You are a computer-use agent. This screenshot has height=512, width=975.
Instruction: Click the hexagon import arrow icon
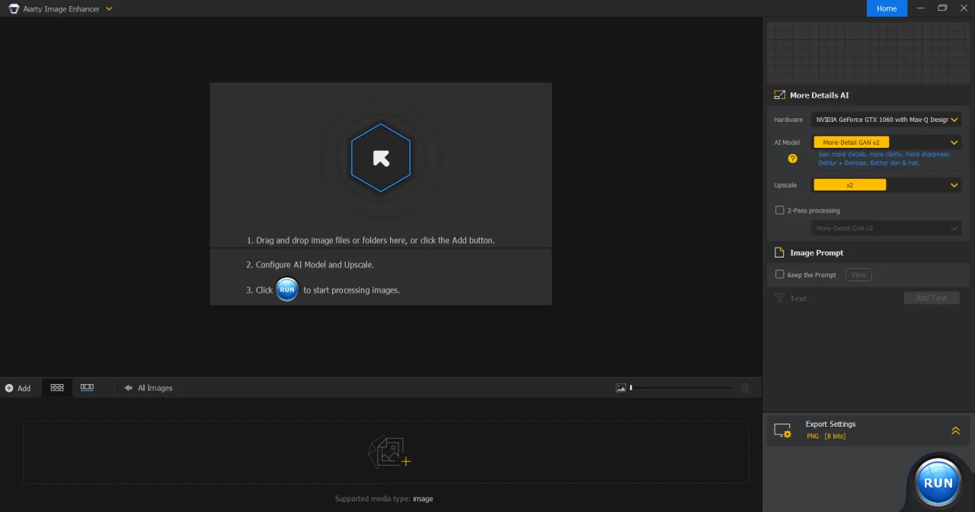(x=381, y=158)
